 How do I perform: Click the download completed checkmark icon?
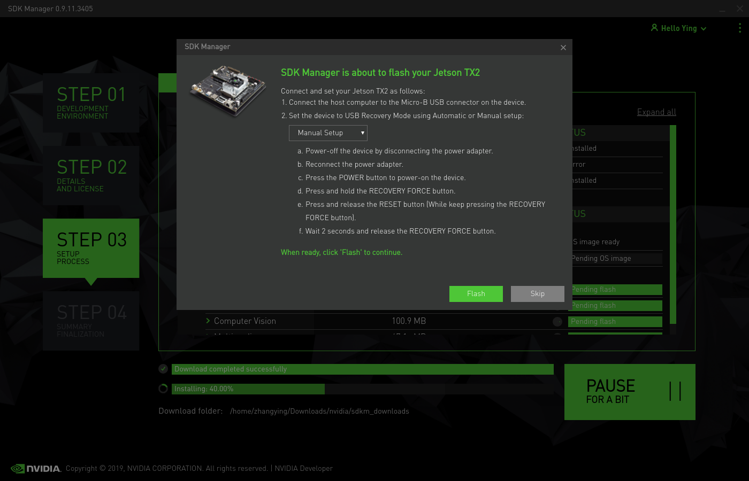pos(163,369)
